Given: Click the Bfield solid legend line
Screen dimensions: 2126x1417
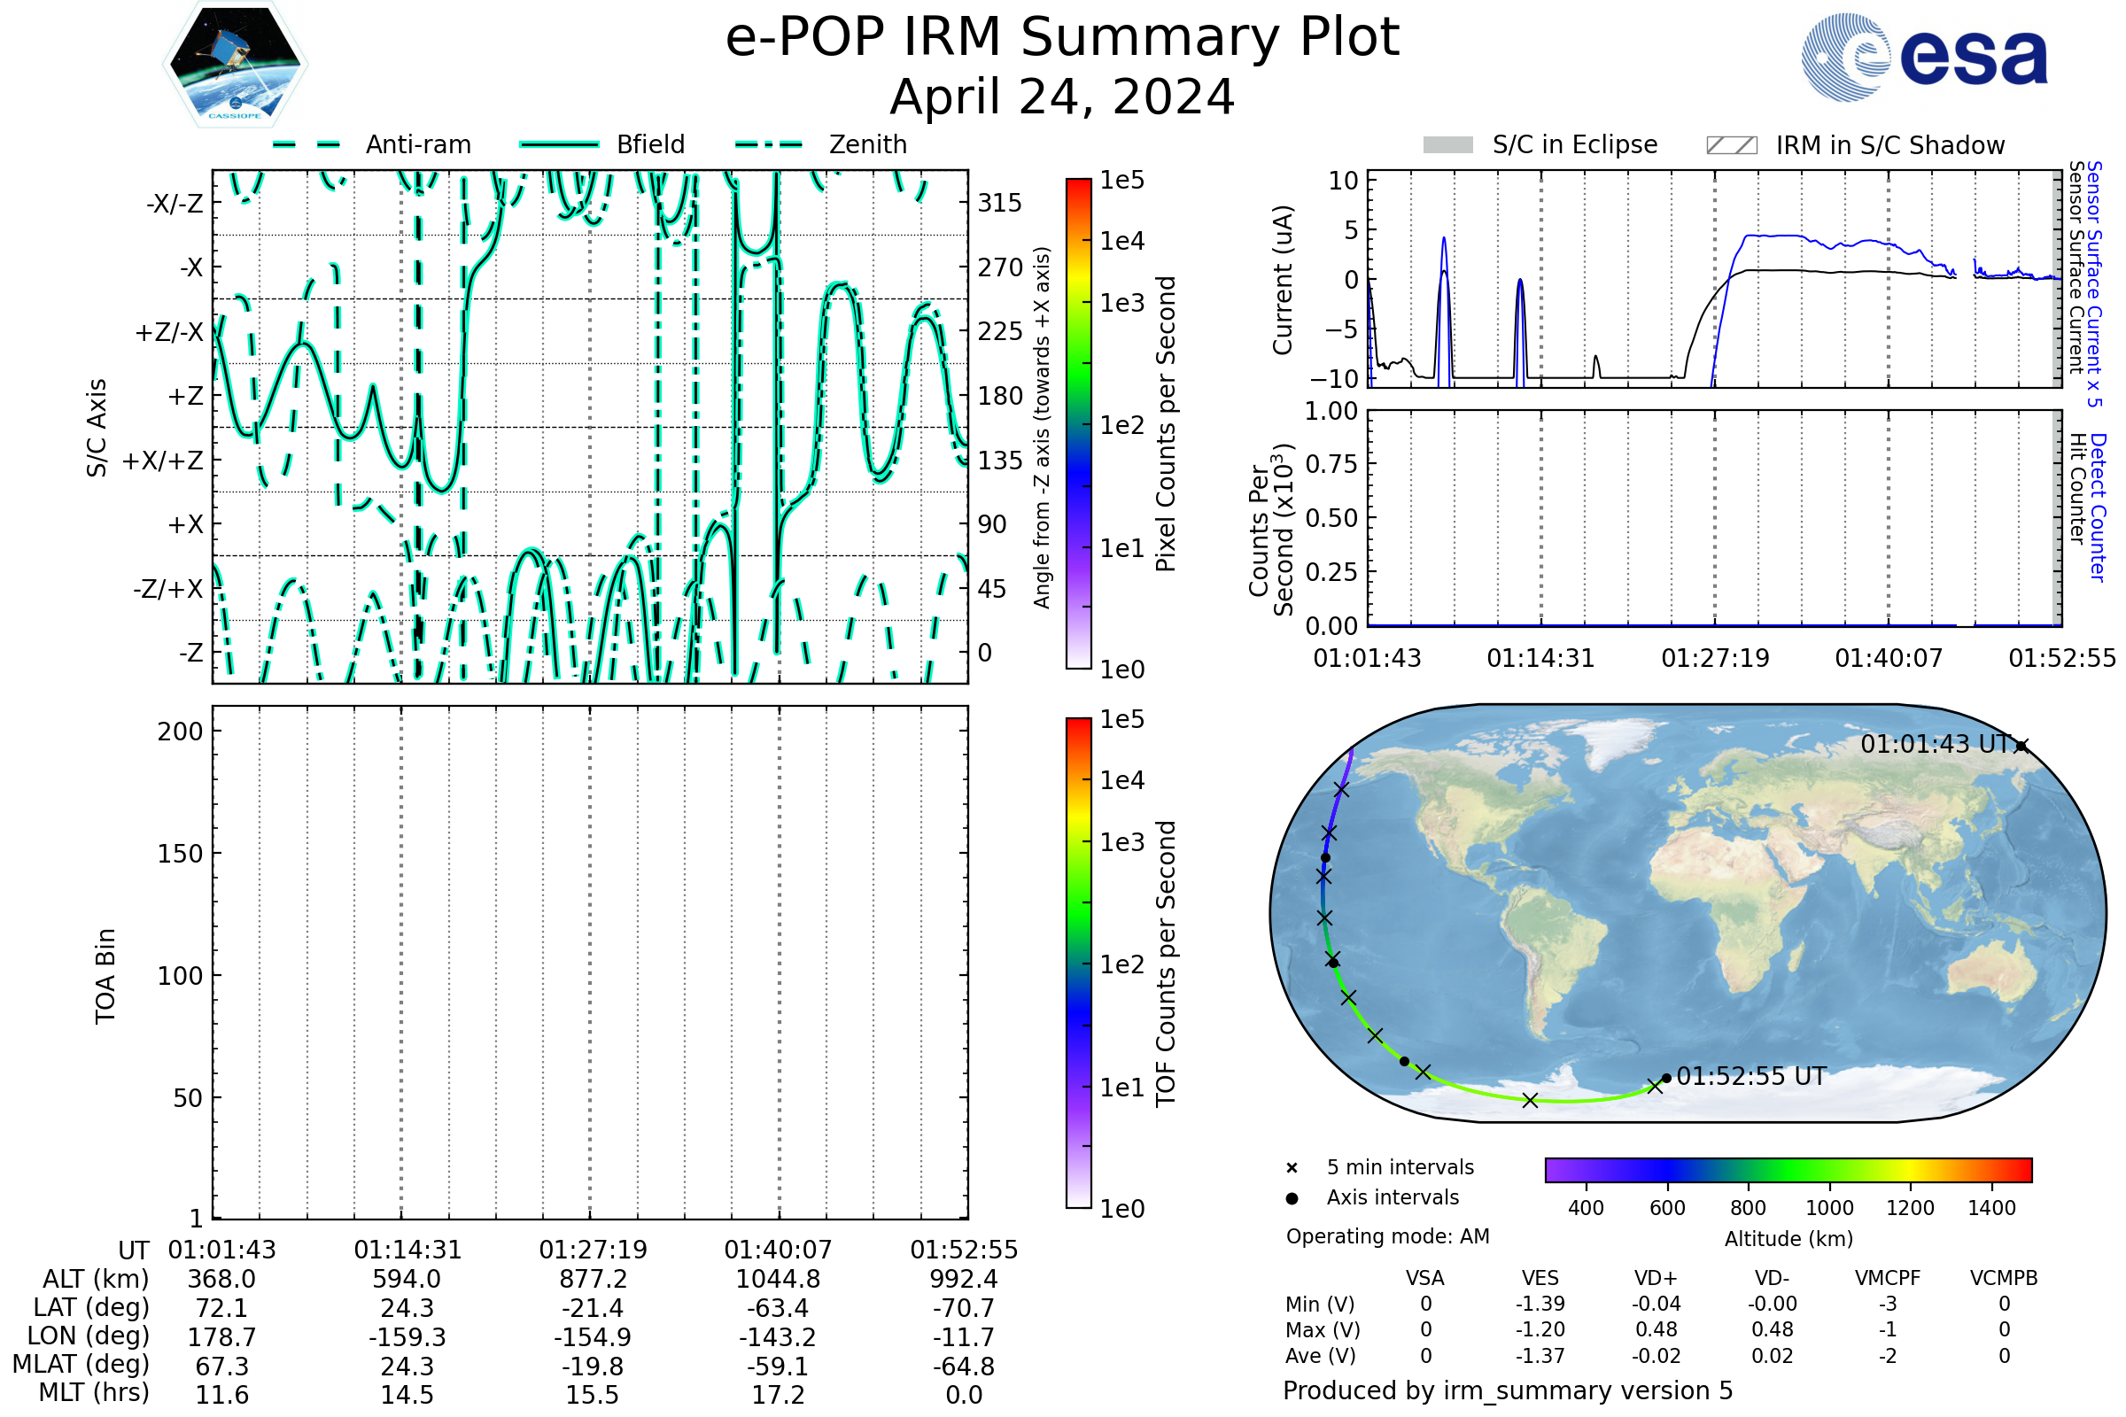Looking at the screenshot, I should click(559, 144).
